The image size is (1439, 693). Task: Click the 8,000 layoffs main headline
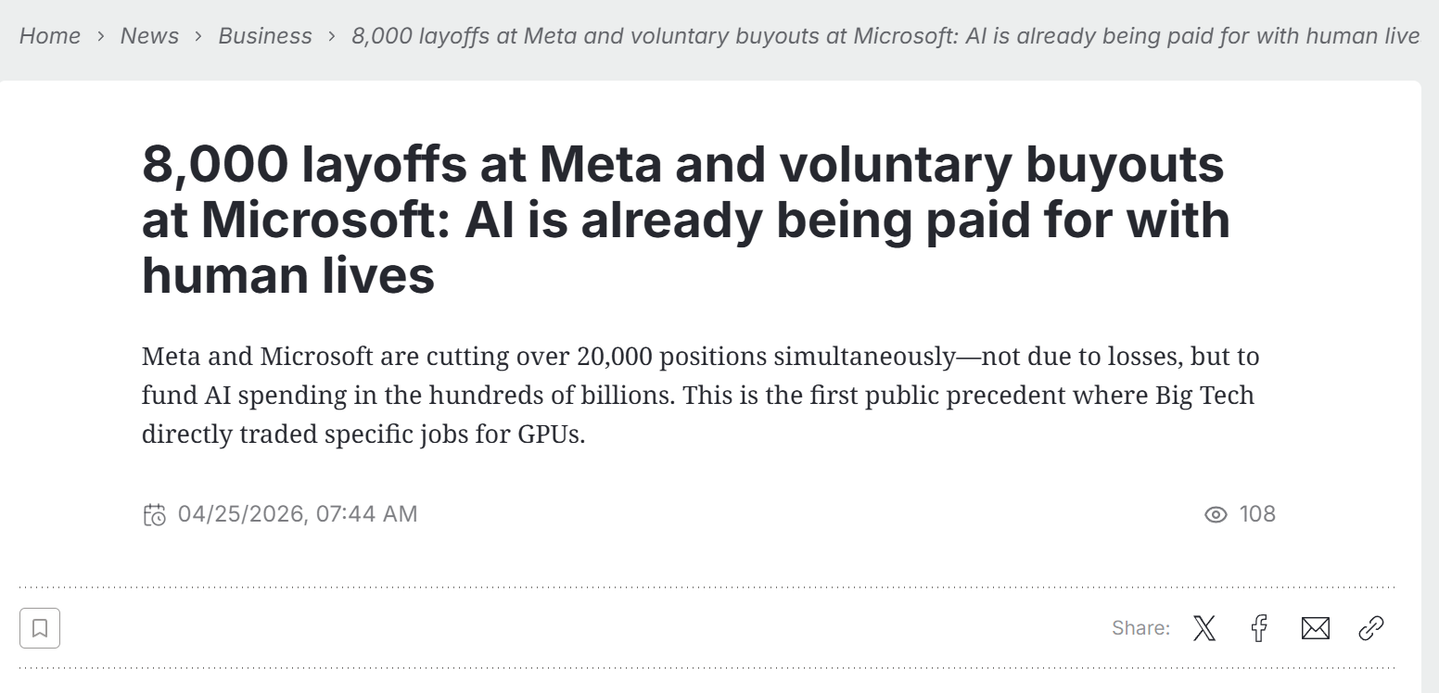point(685,220)
